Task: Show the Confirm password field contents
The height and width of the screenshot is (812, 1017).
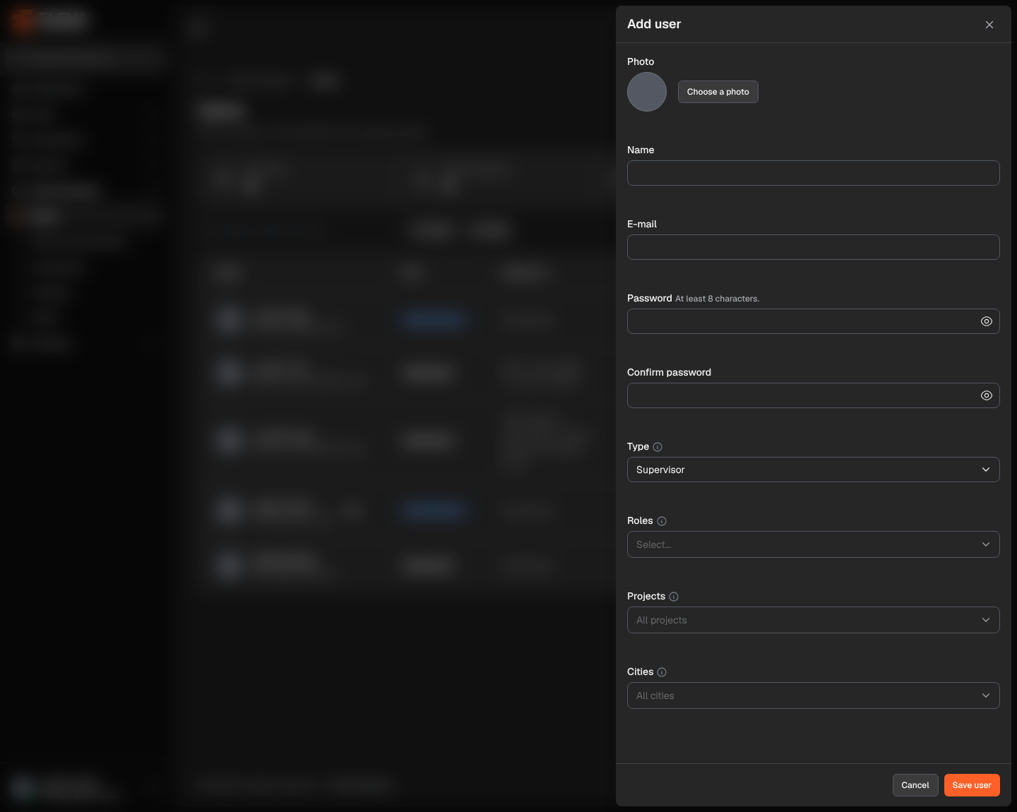Action: (x=987, y=395)
